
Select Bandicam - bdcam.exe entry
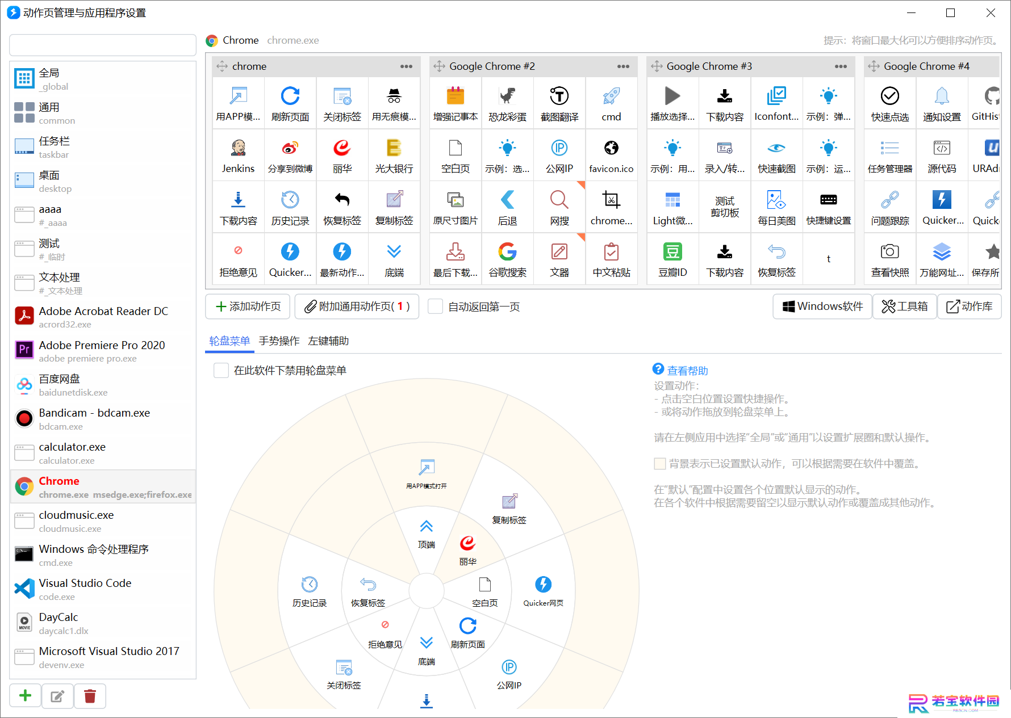(x=103, y=419)
